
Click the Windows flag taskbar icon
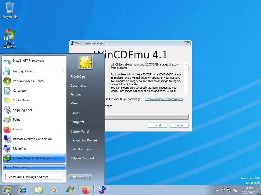click(70, 190)
